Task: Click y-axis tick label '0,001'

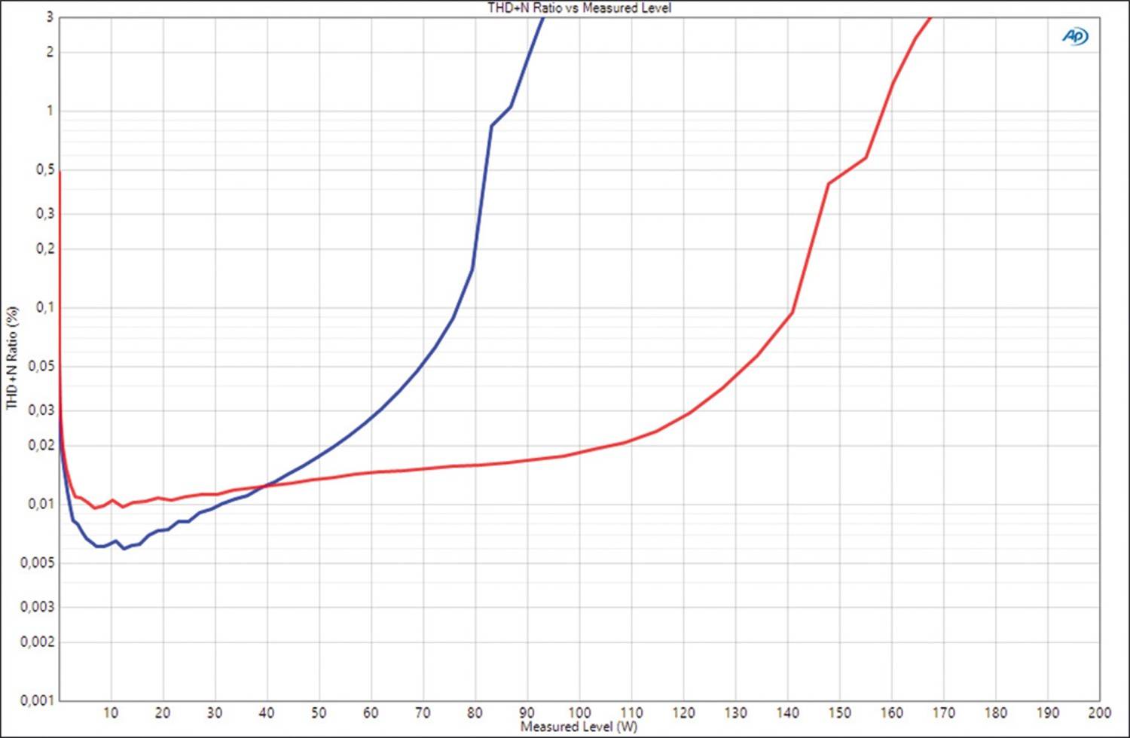Action: coord(37,700)
